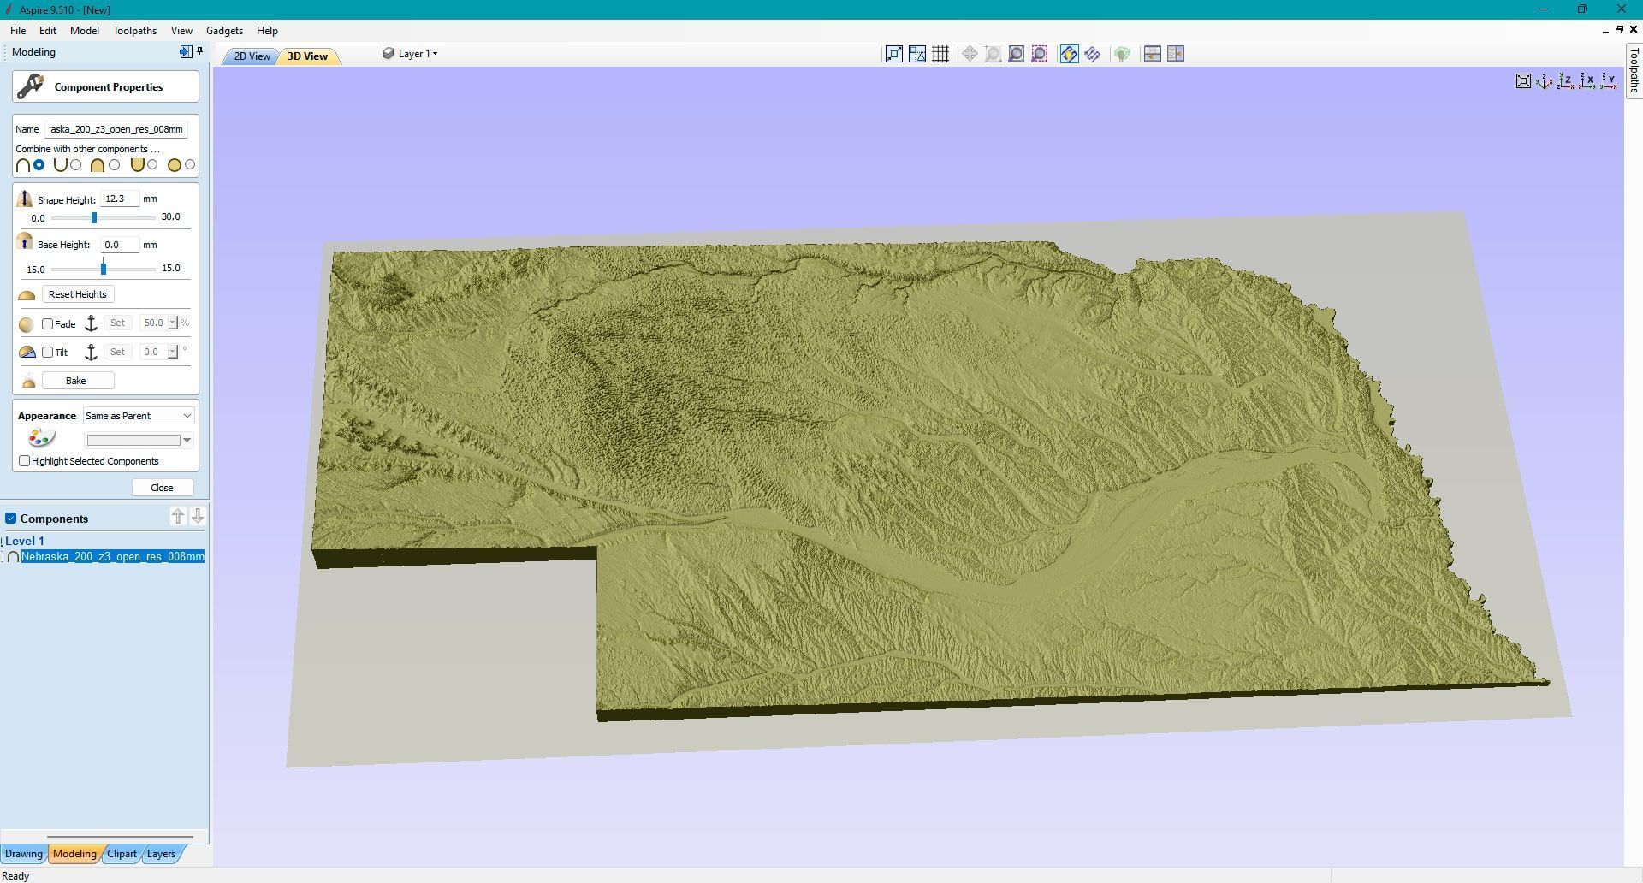This screenshot has width=1643, height=883.
Task: Move component down with down arrow
Action: [x=198, y=516]
